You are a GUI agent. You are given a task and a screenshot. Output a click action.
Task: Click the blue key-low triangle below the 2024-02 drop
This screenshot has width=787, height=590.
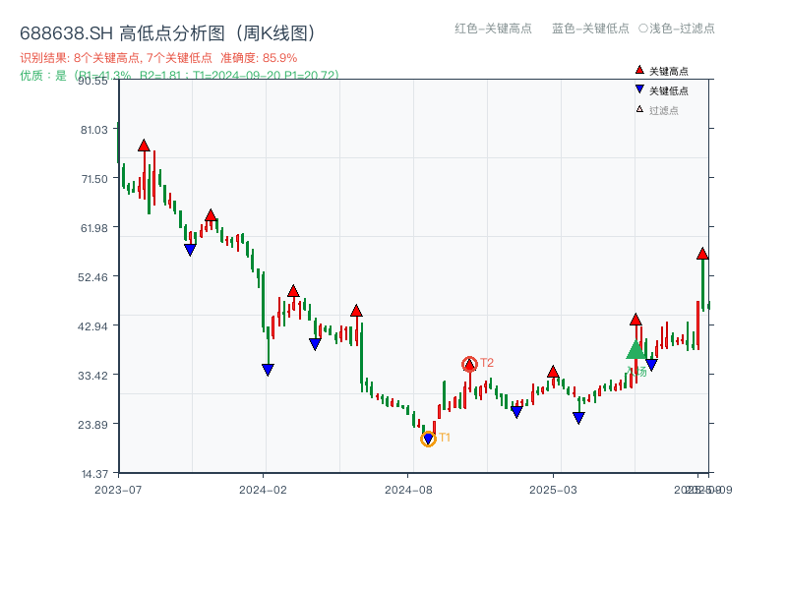[269, 370]
